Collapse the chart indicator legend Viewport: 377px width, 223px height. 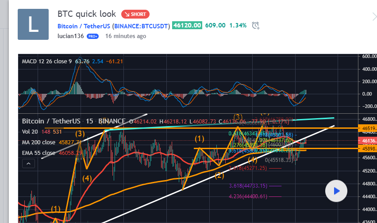28,164
